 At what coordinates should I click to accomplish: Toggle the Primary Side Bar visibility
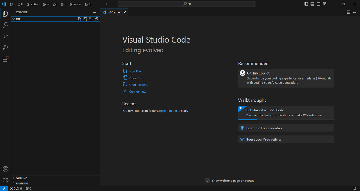(x=306, y=4)
